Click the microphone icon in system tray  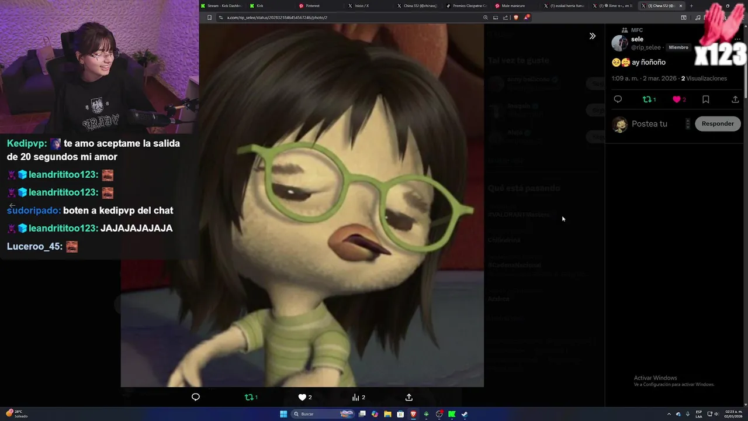(x=688, y=414)
